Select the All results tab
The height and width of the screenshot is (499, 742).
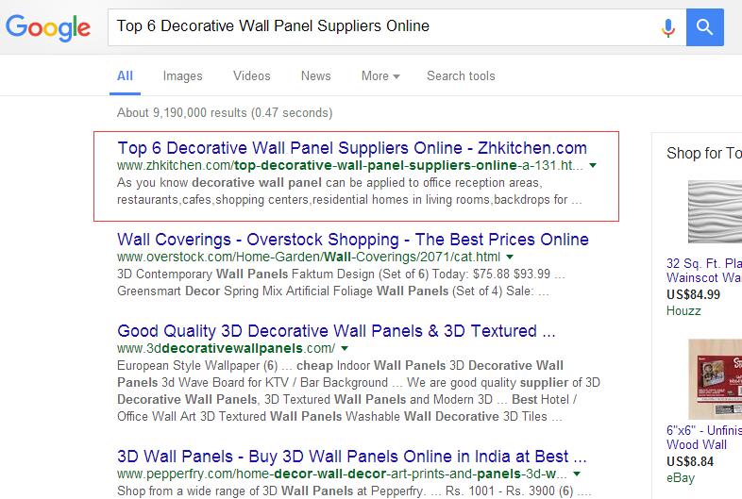(x=125, y=76)
